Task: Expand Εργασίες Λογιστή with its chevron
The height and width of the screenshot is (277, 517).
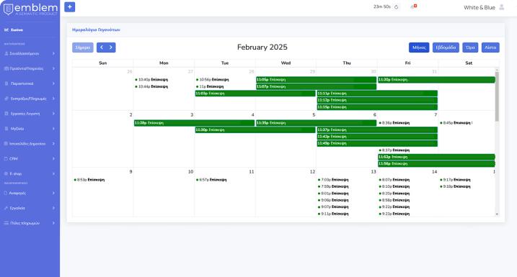Action: point(53,114)
